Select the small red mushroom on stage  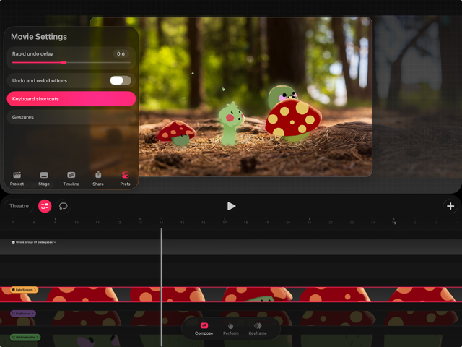click(x=176, y=133)
